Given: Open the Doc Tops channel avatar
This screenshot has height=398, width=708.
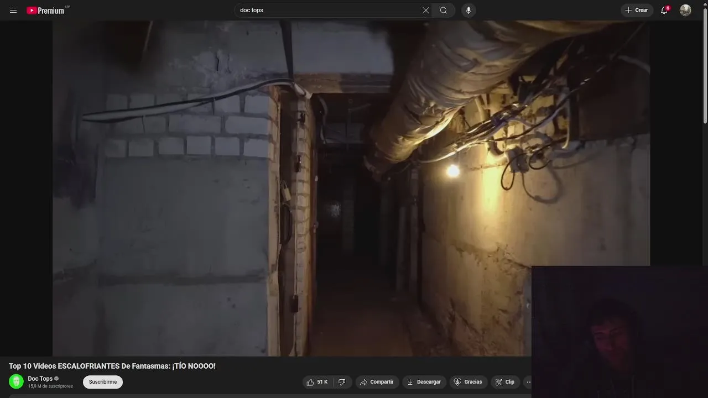Looking at the screenshot, I should pos(17,381).
